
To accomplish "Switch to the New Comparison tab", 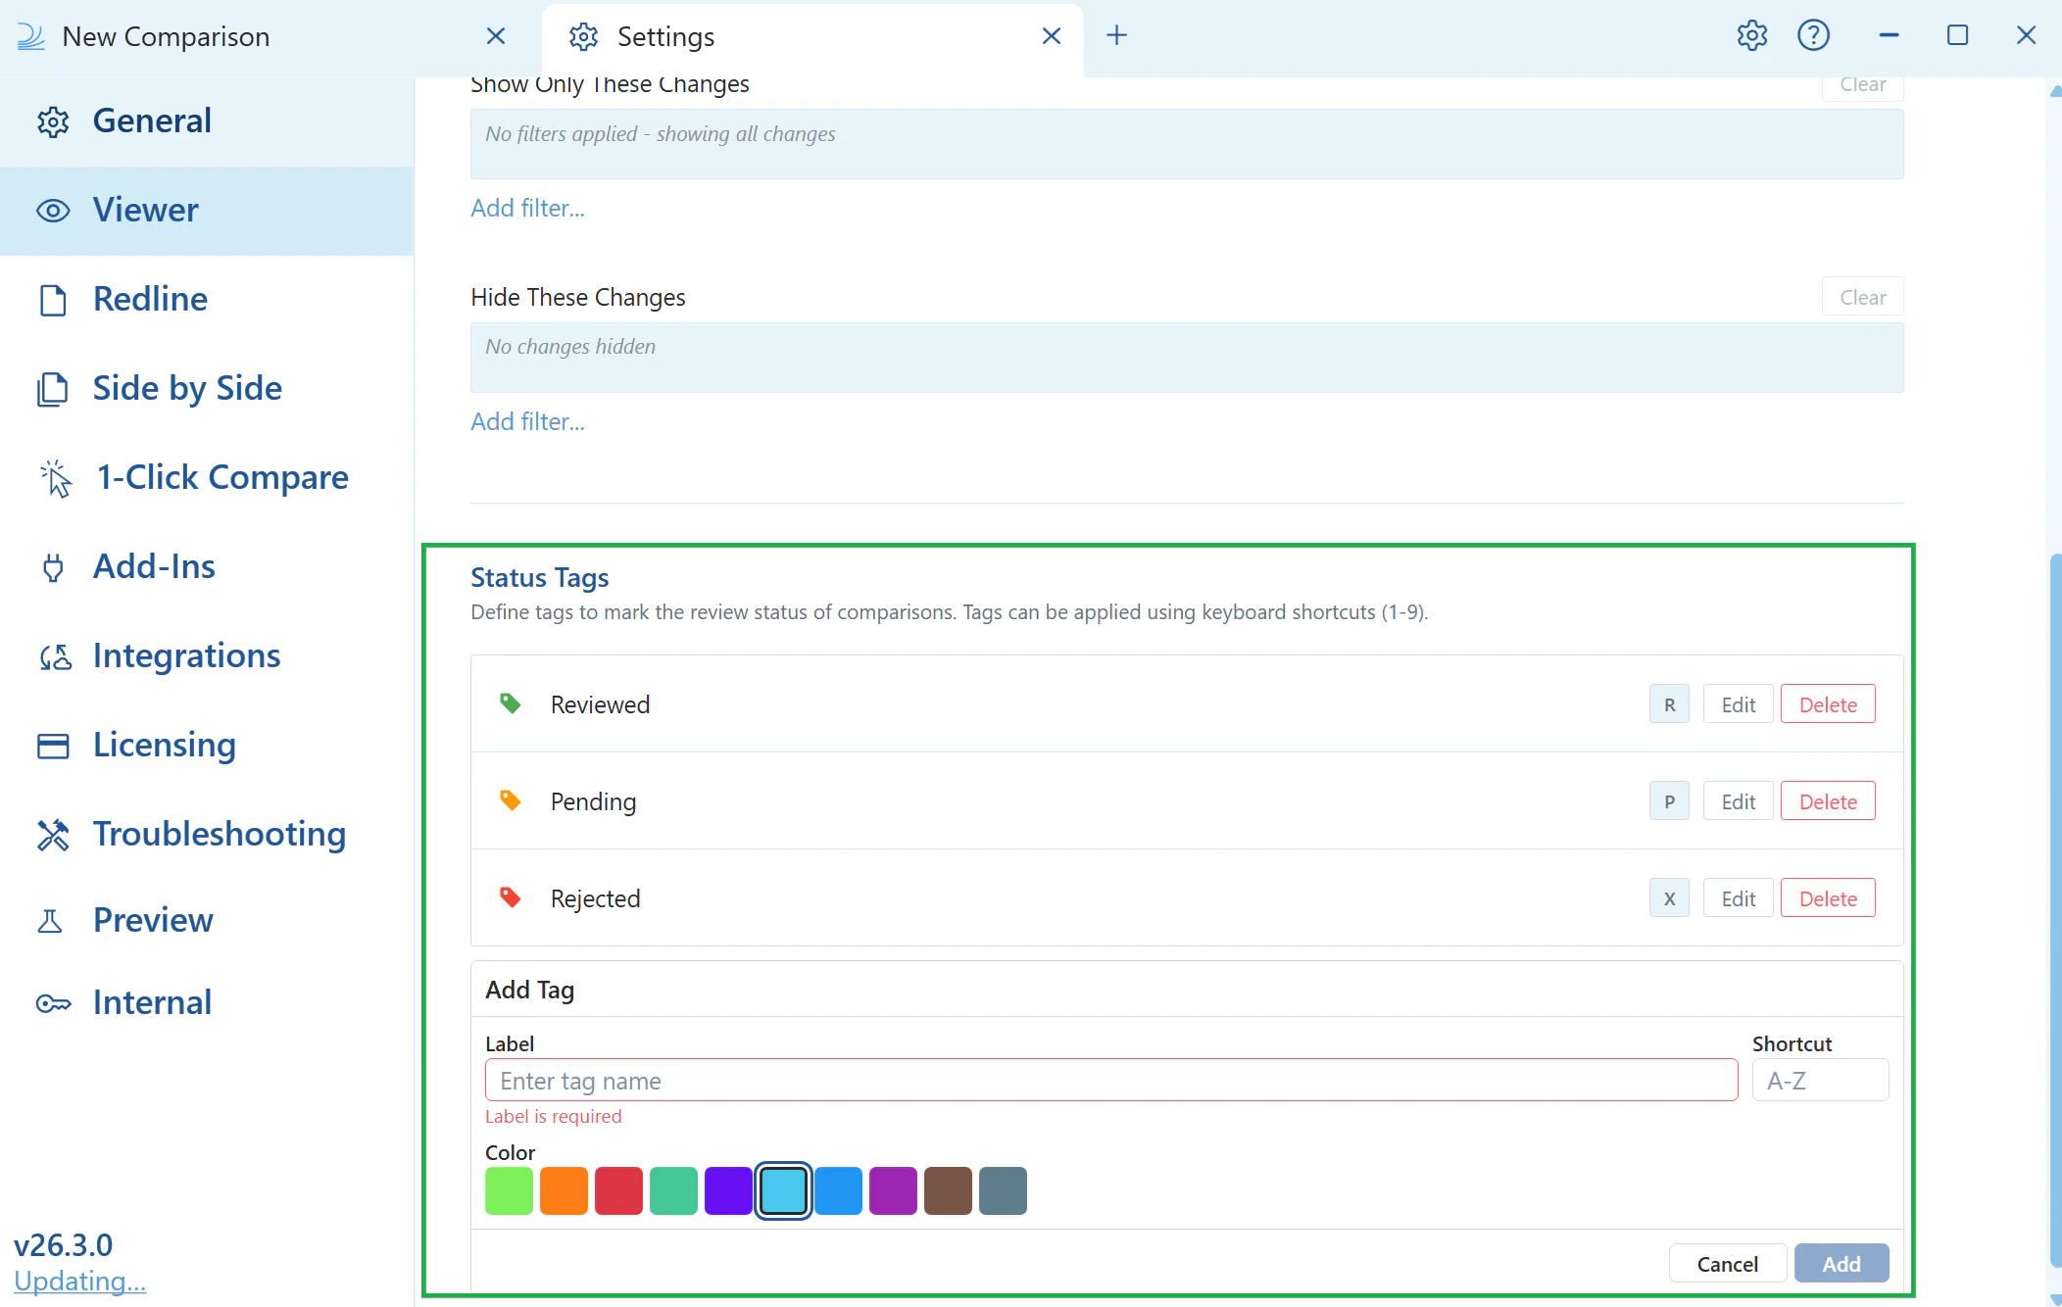I will coord(165,36).
